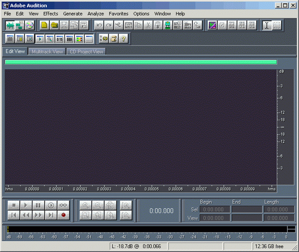Click the Pause transport button
Viewport: 299px width, 252px height.
coord(38,205)
